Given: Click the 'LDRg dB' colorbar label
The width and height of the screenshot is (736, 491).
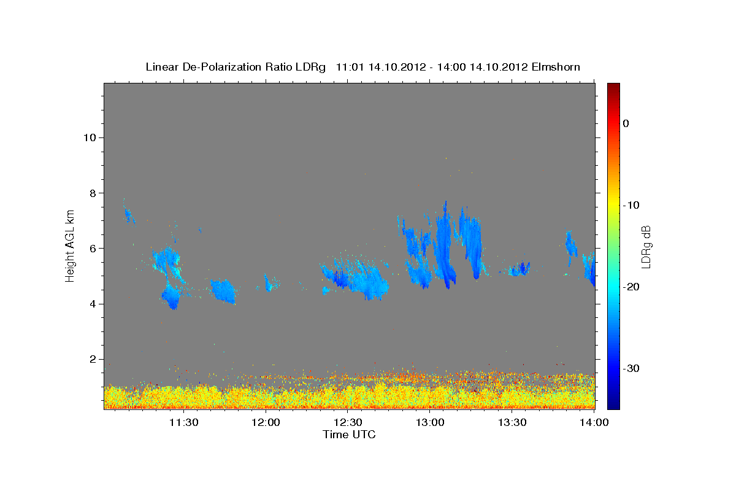Looking at the screenshot, I should click(645, 246).
